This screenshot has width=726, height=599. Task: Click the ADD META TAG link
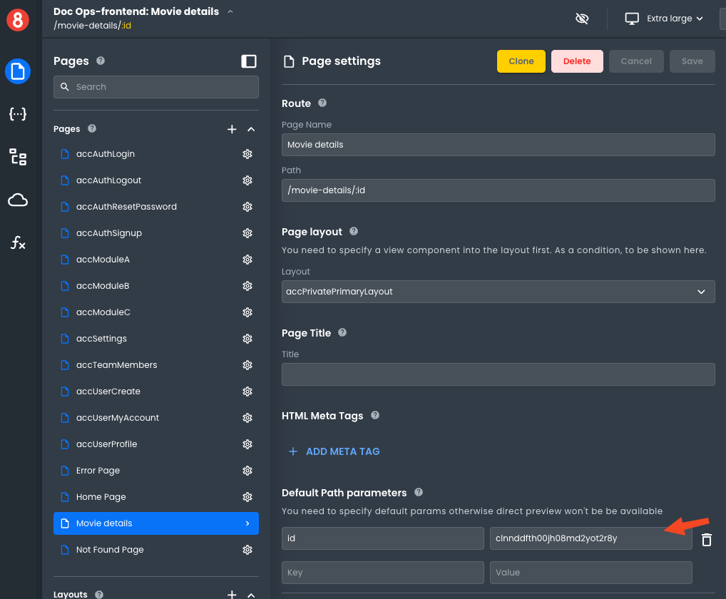[x=334, y=451]
